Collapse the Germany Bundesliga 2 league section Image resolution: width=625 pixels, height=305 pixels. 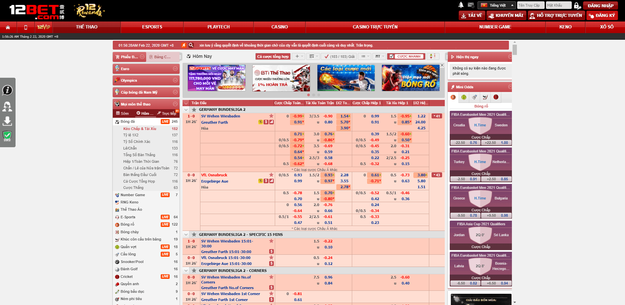pyautogui.click(x=186, y=109)
